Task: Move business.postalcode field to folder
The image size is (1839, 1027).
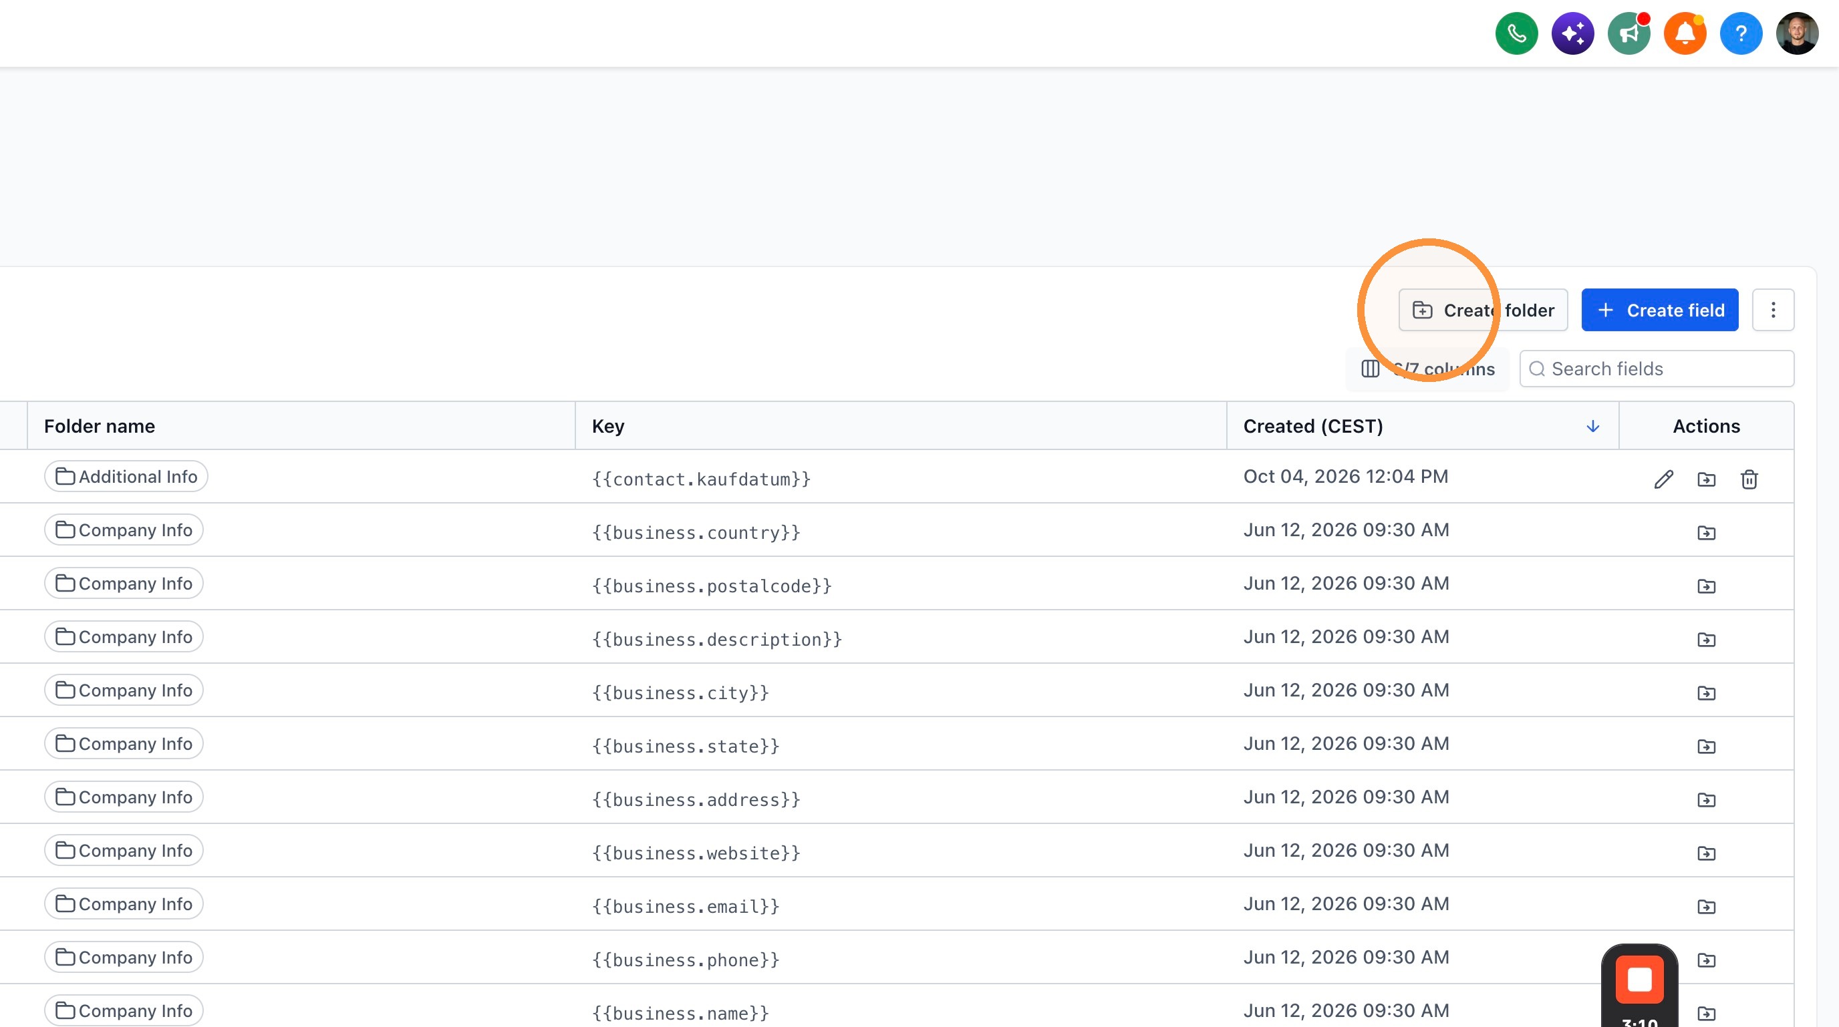Action: click(1707, 586)
